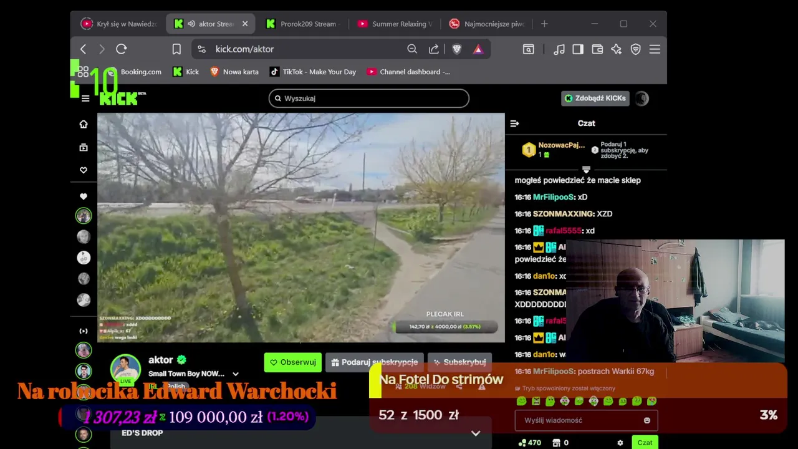This screenshot has height=449, width=798.
Task: Open the aktor channel avatar
Action: [x=125, y=369]
